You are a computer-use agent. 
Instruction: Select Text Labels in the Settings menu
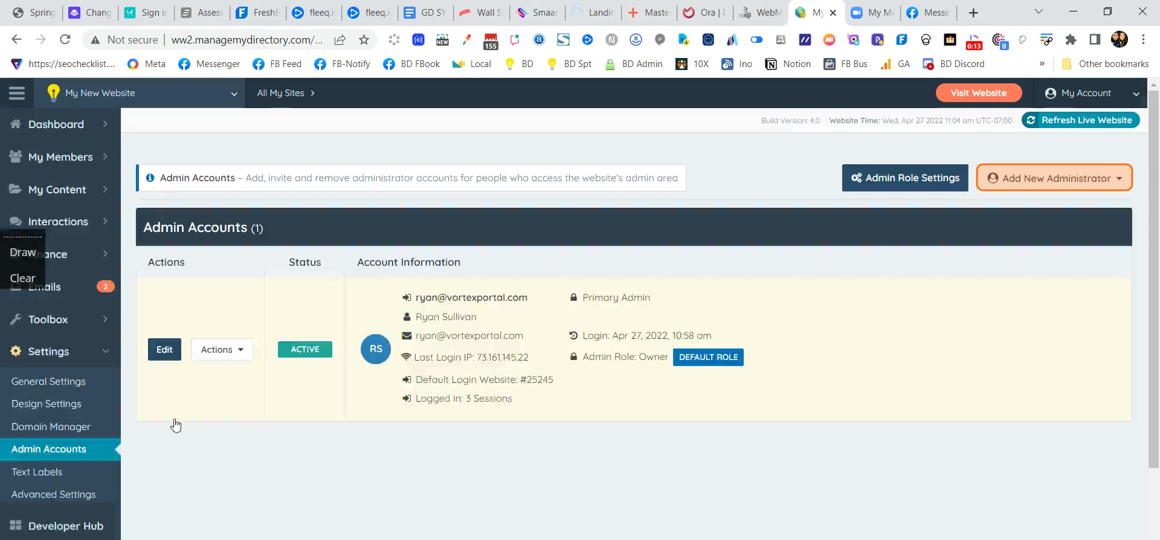tap(37, 472)
